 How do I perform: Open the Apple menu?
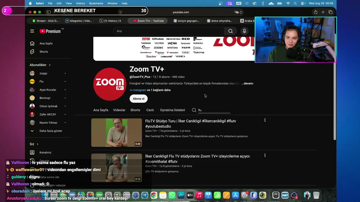click(30, 3)
